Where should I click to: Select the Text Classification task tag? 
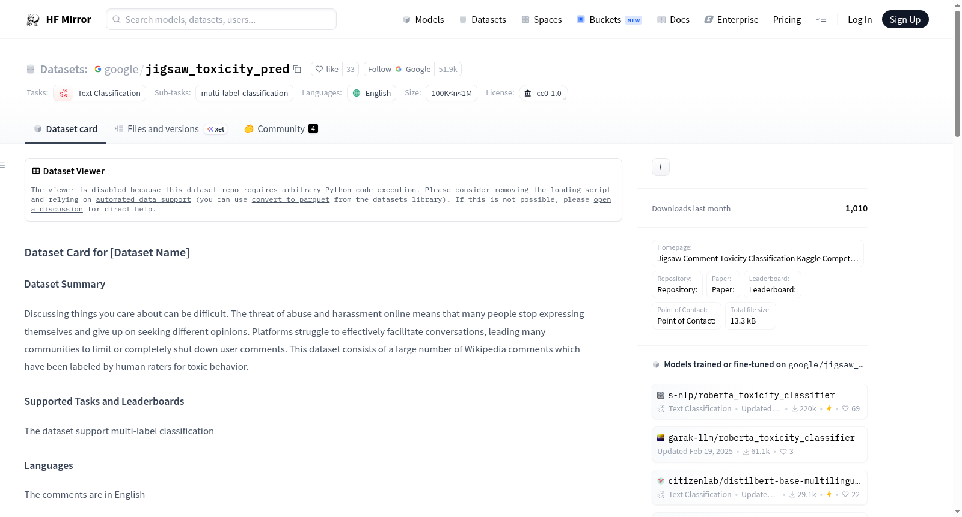point(99,93)
